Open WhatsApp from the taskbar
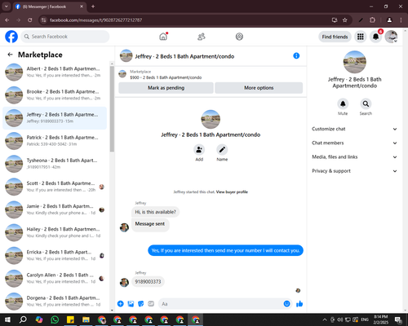 (x=55, y=319)
